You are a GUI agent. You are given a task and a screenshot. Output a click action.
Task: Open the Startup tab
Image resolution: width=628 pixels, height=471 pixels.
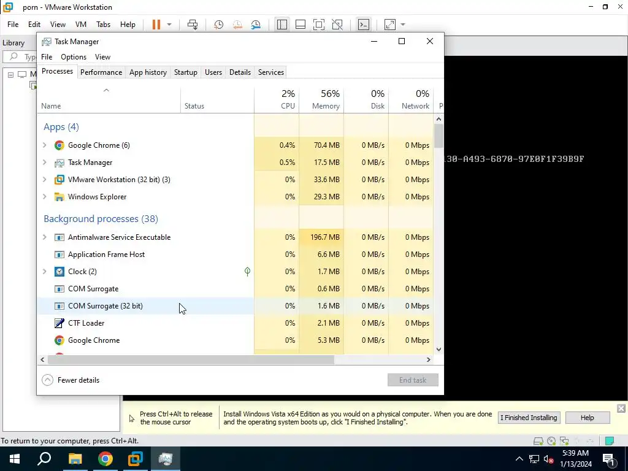point(185,72)
